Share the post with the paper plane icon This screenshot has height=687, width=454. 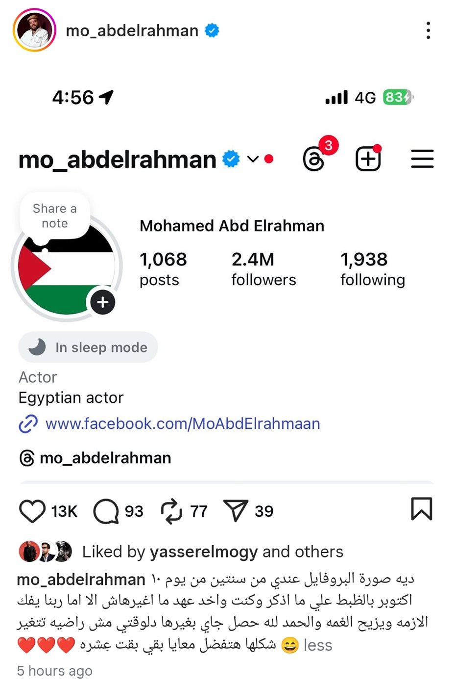[x=236, y=511]
